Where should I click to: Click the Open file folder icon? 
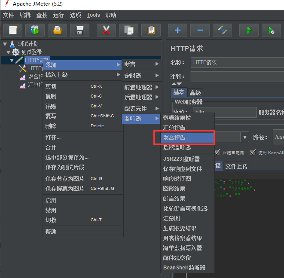(x=57, y=31)
